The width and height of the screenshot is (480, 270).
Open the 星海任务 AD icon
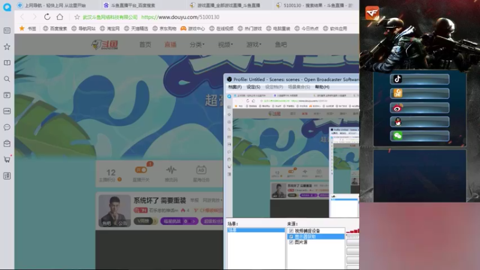click(201, 170)
